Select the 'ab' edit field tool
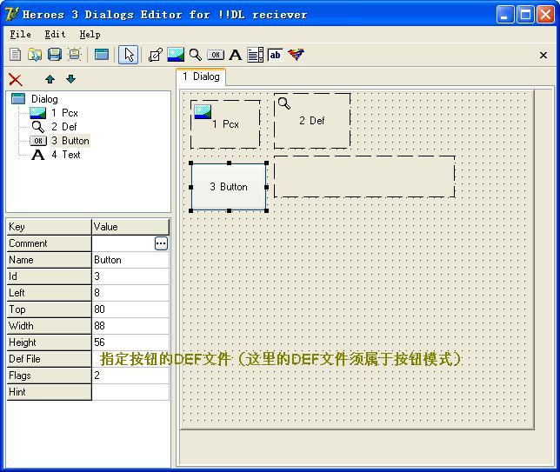This screenshot has width=560, height=472. tap(275, 55)
